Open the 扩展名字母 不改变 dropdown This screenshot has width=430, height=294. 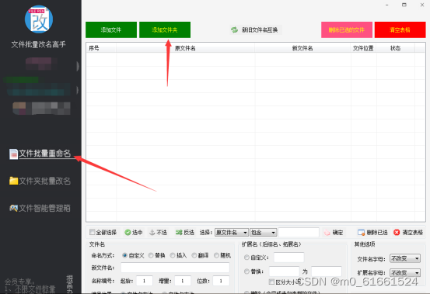405,273
